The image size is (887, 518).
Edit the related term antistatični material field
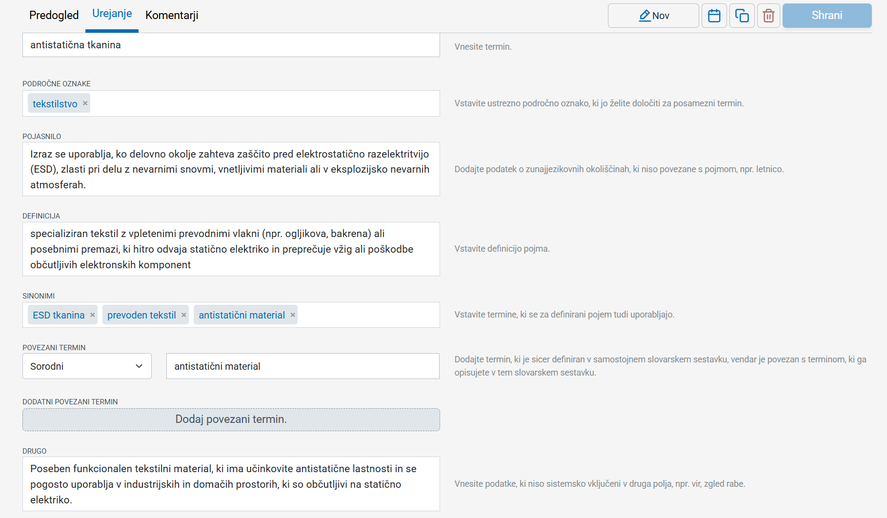point(302,366)
